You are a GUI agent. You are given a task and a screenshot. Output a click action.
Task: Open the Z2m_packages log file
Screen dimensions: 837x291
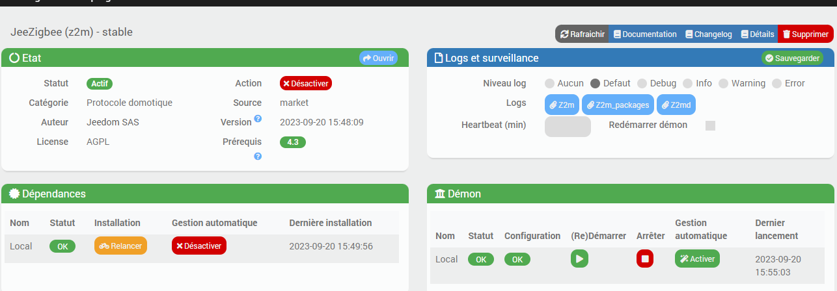[x=618, y=105]
